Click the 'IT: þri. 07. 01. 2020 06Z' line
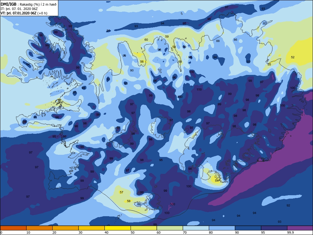This screenshot has height=235, width=313. pos(19,9)
